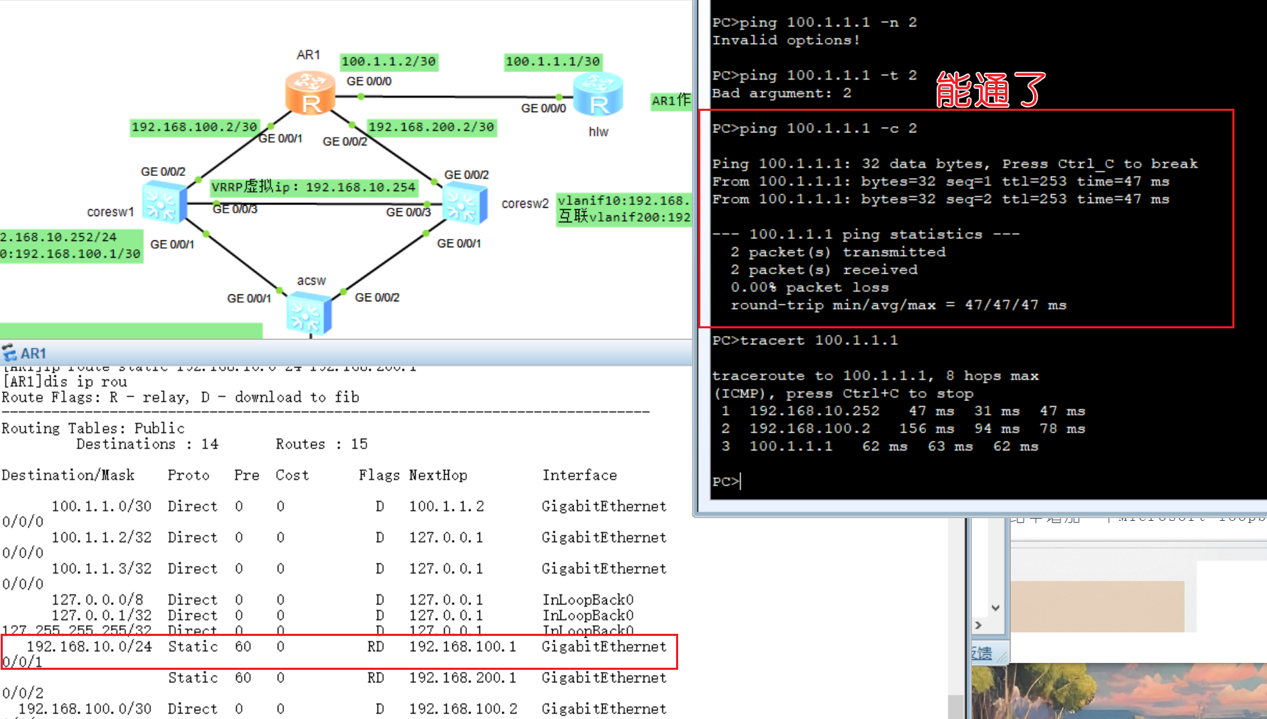Screen dimensions: 1267x719
Task: Select the AR1 router icon
Action: pos(310,94)
